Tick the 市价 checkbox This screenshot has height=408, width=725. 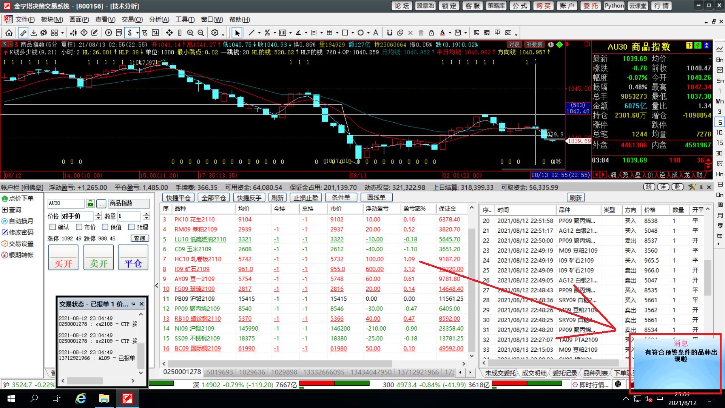(x=79, y=227)
